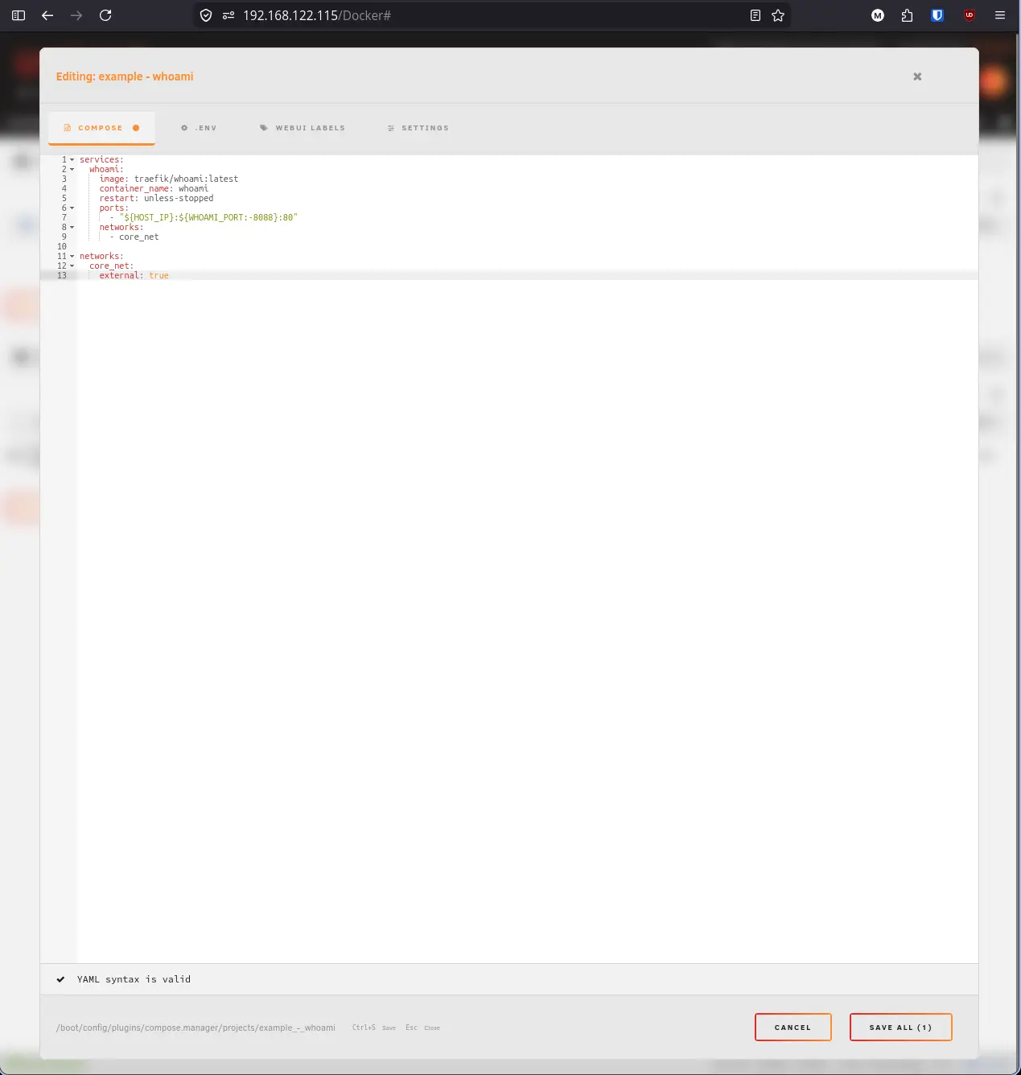The width and height of the screenshot is (1021, 1075).
Task: Collapse the service networks fold arrow on line 8
Action: coord(72,228)
